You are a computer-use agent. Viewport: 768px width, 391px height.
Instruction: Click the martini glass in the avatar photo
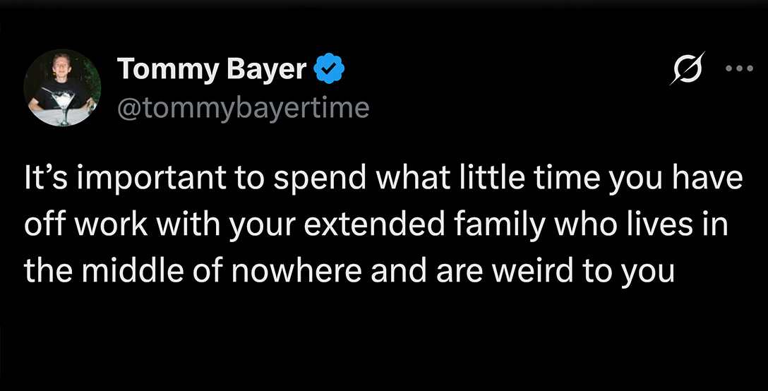click(x=63, y=105)
